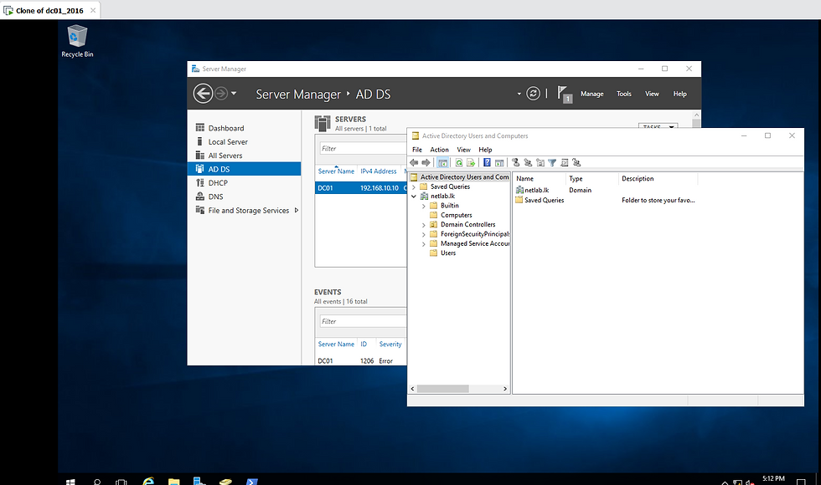Screen dimensions: 821x485
Task: Click the Servers Filter input field
Action: (362, 149)
